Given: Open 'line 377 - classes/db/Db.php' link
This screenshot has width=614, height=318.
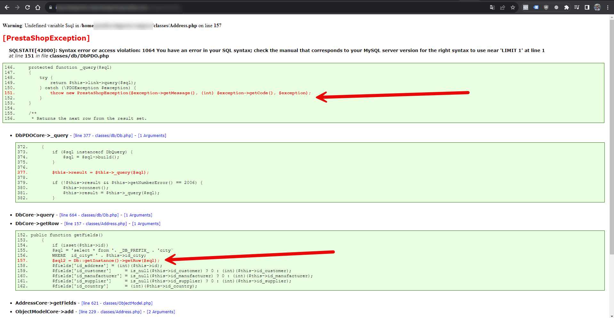Looking at the screenshot, I should tap(103, 136).
